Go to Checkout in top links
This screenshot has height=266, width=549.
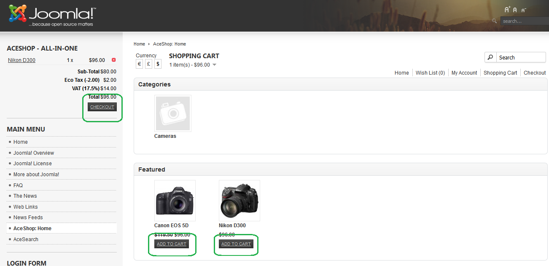tap(535, 73)
